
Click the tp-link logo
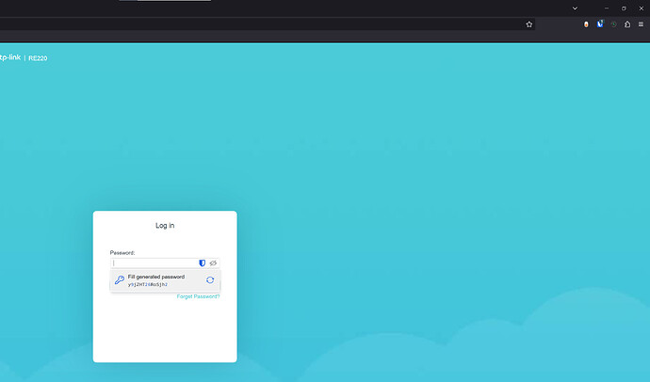click(x=10, y=57)
